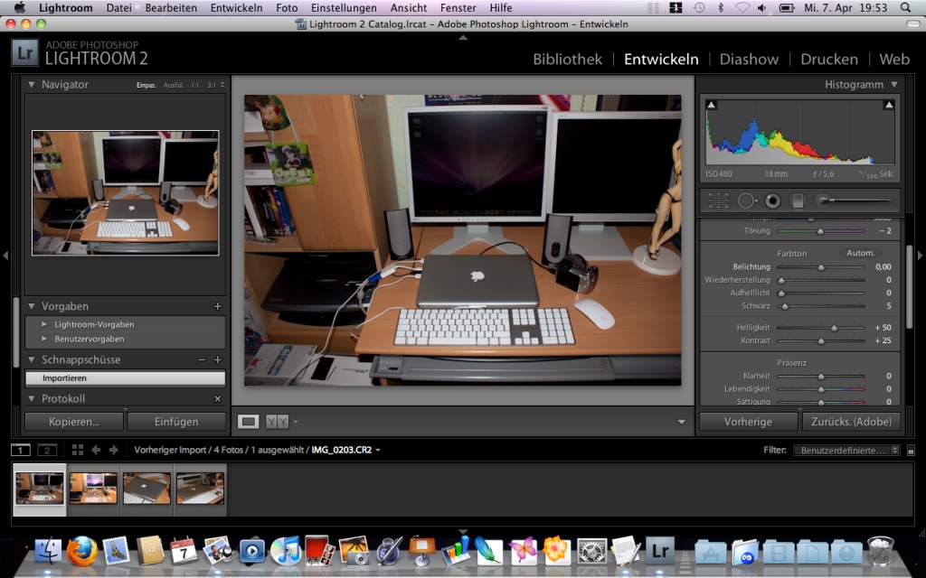Toggle shadow clipping indicator in histogram
This screenshot has width=926, height=578.
(x=712, y=105)
